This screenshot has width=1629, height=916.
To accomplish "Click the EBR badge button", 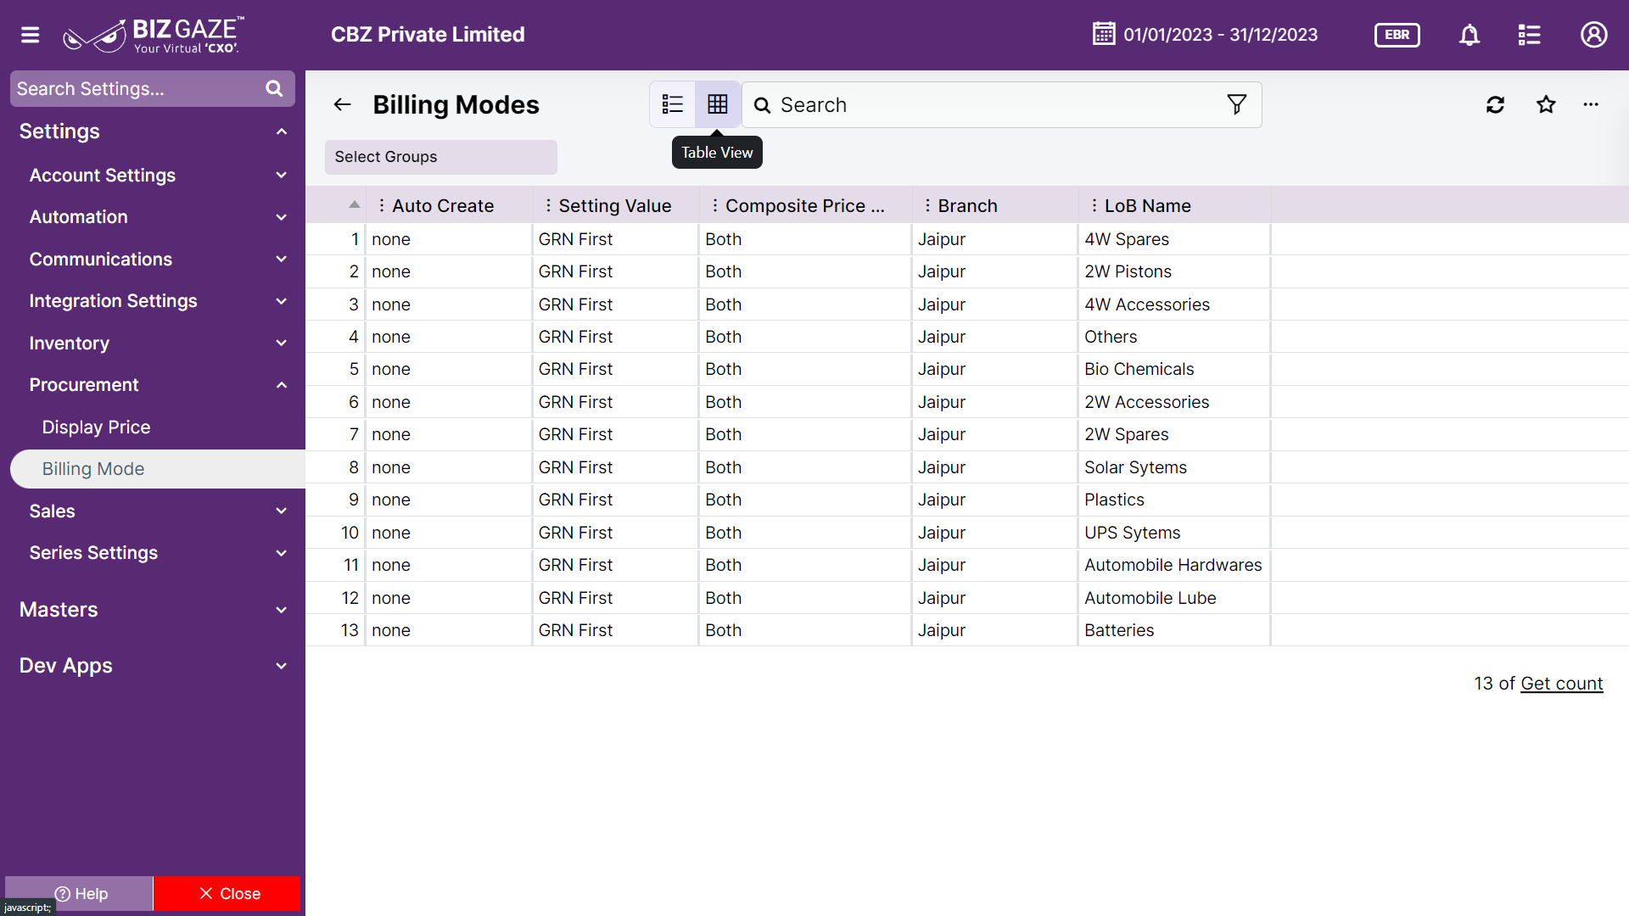I will coord(1397,35).
